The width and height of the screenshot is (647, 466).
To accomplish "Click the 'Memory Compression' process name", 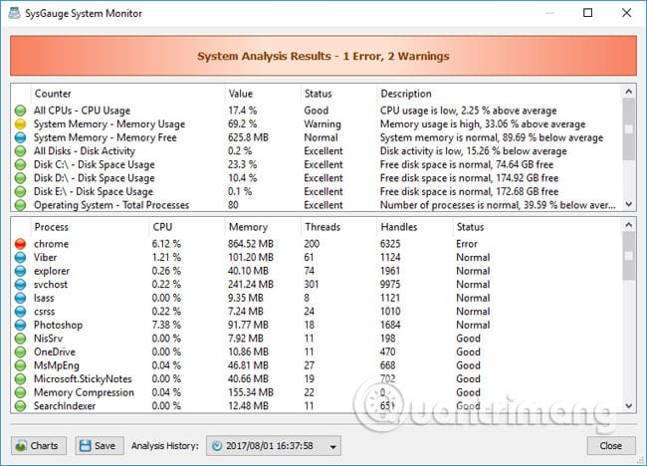I will [84, 392].
